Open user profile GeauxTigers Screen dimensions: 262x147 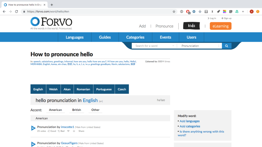click(69, 143)
